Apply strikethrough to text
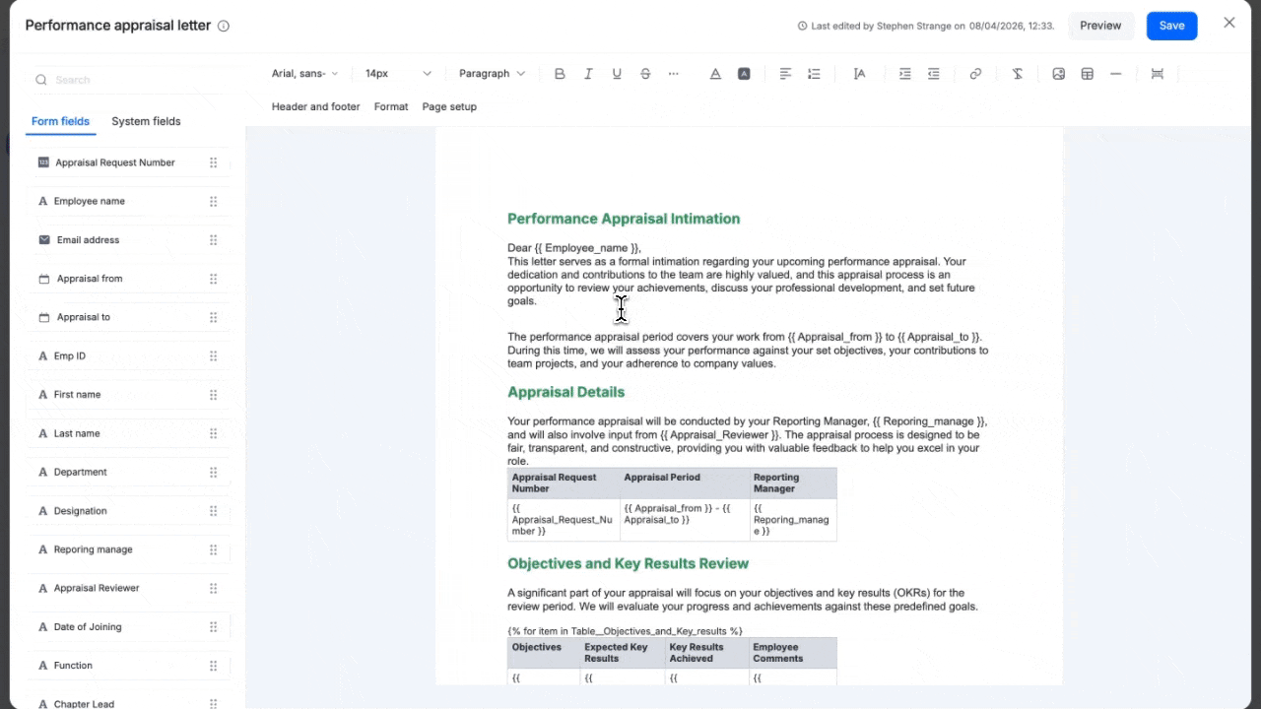This screenshot has height=709, width=1261. coord(645,74)
